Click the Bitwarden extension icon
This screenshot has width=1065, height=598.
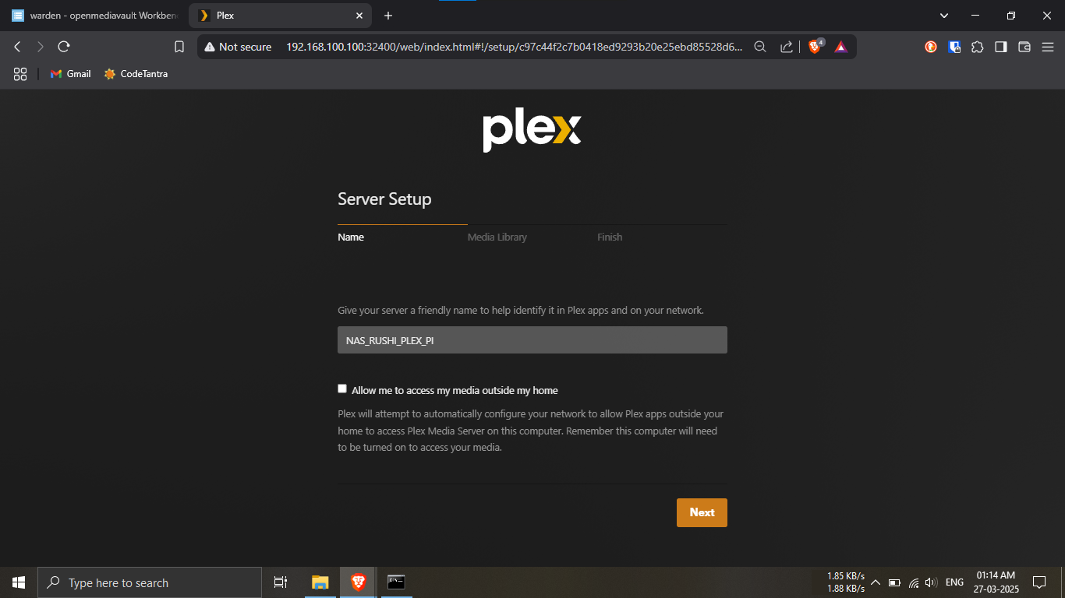pyautogui.click(x=954, y=47)
